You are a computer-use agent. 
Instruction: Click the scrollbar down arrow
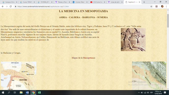[x=168, y=89]
